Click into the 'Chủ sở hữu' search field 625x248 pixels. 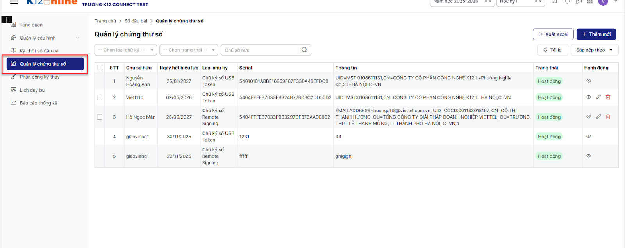(x=259, y=50)
